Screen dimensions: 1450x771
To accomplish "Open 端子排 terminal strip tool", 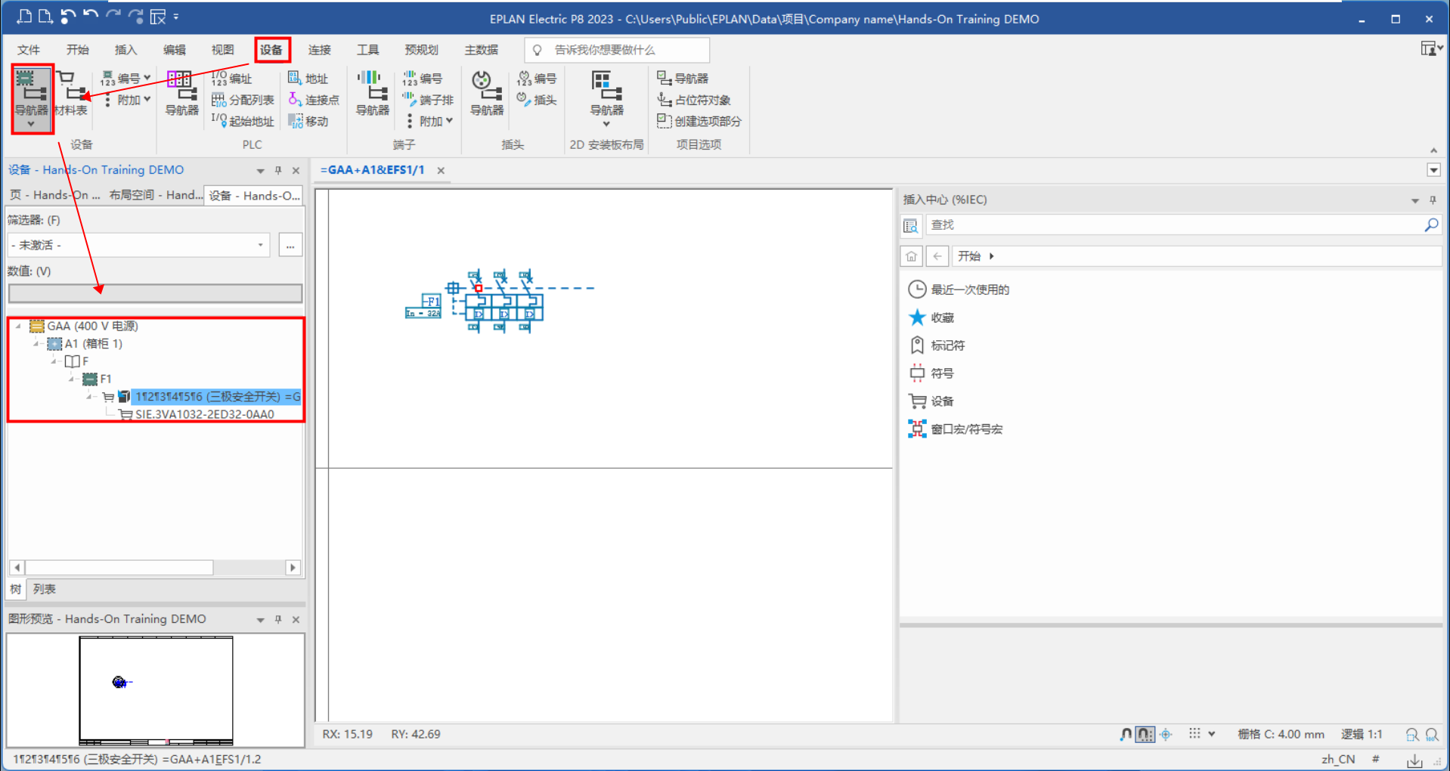I will click(x=428, y=100).
